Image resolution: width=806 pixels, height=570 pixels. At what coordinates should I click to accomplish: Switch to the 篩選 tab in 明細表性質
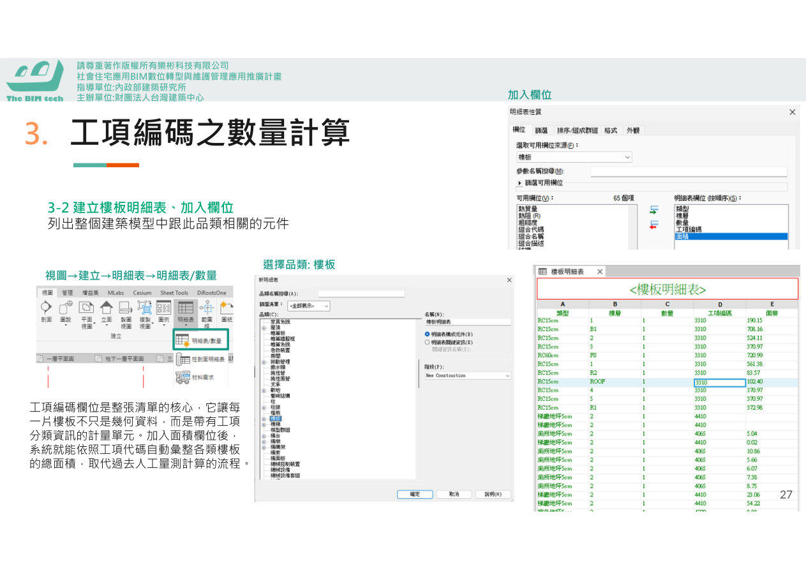click(x=541, y=130)
